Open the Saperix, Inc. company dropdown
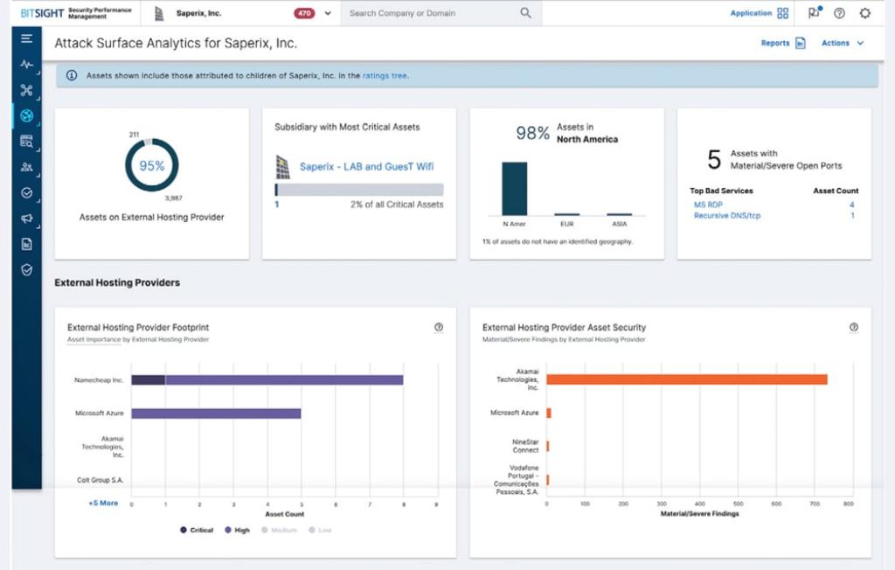This screenshot has height=570, width=895. 326,13
